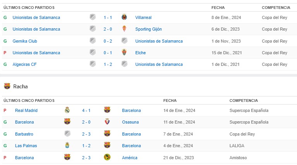Screen dimensions: 297x165
Task: Click the Las Palmas crest icon
Action: (67, 146)
